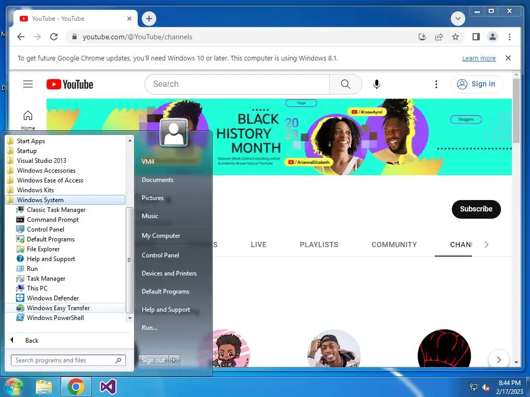Open Pictures from start menu right pane
This screenshot has width=530, height=397.
point(153,198)
